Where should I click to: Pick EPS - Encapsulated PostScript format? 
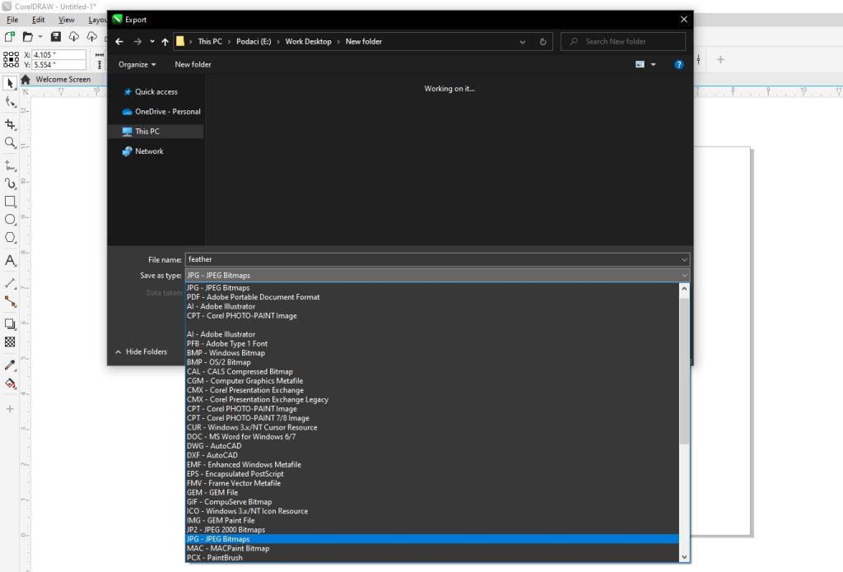tap(235, 474)
